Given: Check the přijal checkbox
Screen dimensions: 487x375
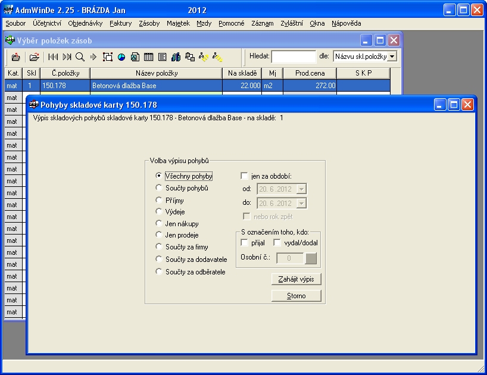Looking at the screenshot, I should point(245,242).
